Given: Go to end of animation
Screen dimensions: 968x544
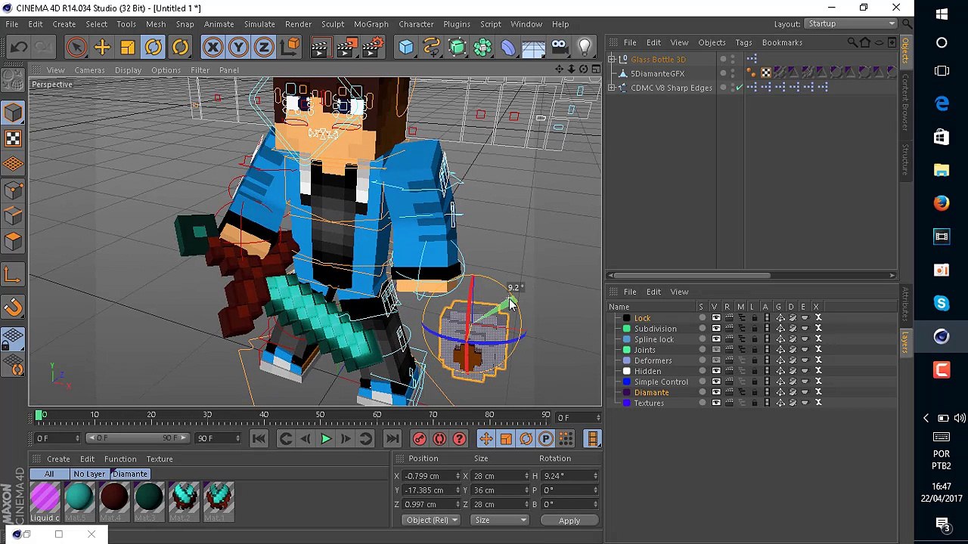Looking at the screenshot, I should pyautogui.click(x=392, y=439).
